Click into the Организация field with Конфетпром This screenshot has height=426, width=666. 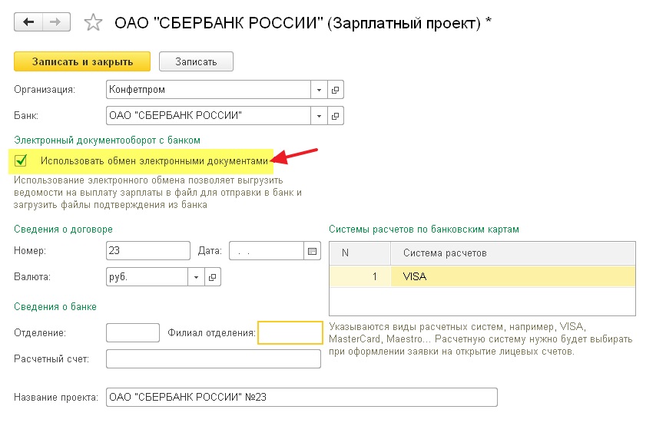point(208,90)
